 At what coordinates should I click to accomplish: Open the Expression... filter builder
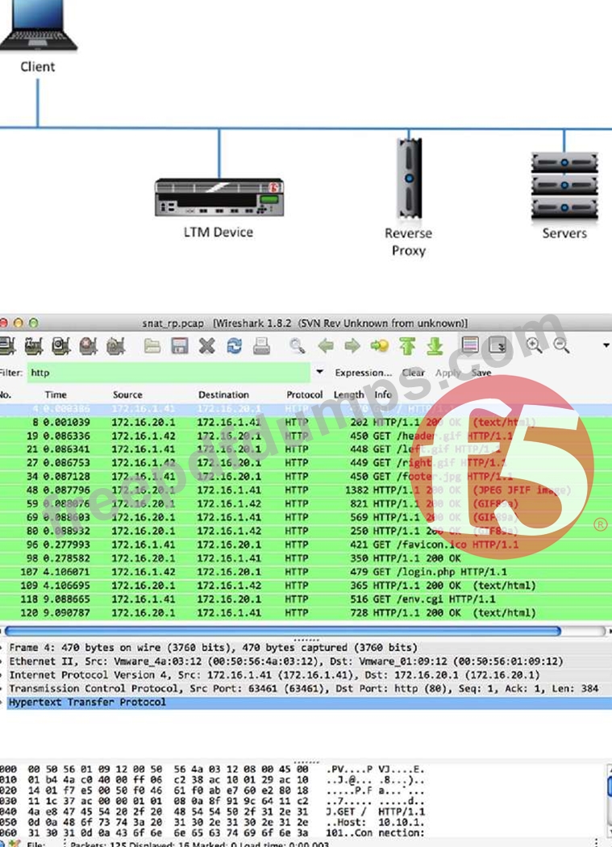point(363,373)
